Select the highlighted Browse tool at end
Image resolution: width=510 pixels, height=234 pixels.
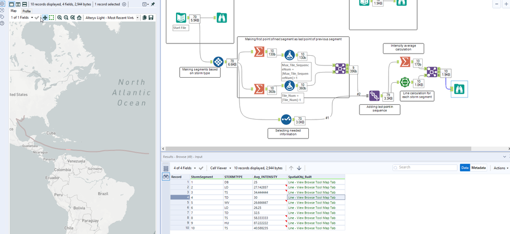pyautogui.click(x=459, y=89)
